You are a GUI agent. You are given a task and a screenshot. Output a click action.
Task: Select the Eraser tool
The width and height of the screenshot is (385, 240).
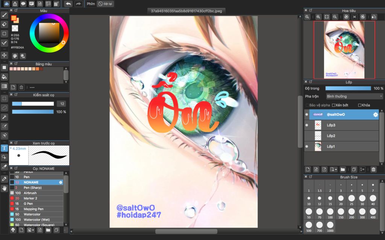click(4, 24)
